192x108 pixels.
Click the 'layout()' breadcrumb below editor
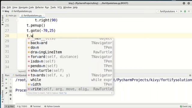point(22,71)
